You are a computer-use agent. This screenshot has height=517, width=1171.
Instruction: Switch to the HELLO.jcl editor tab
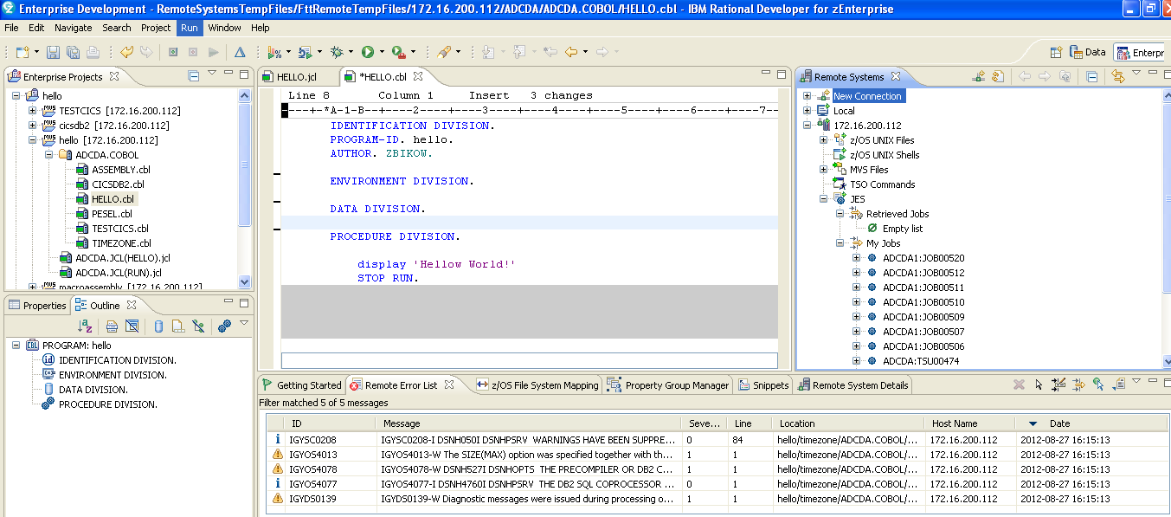[x=297, y=76]
